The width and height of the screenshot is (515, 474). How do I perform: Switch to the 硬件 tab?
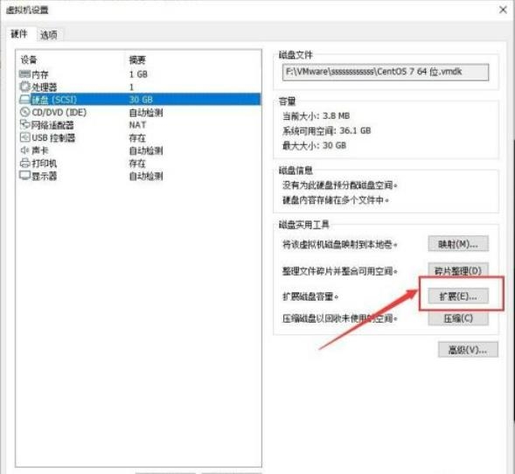pyautogui.click(x=19, y=34)
